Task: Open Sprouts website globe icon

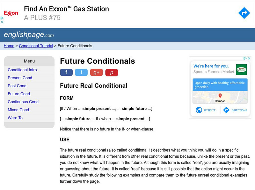Action: point(199,110)
